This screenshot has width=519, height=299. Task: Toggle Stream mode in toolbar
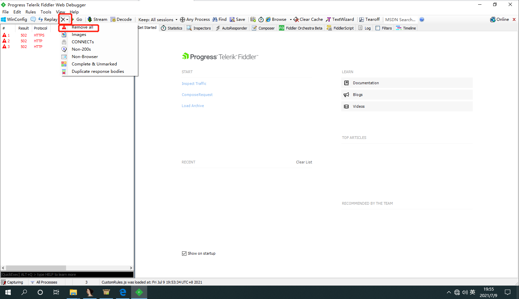click(x=97, y=19)
